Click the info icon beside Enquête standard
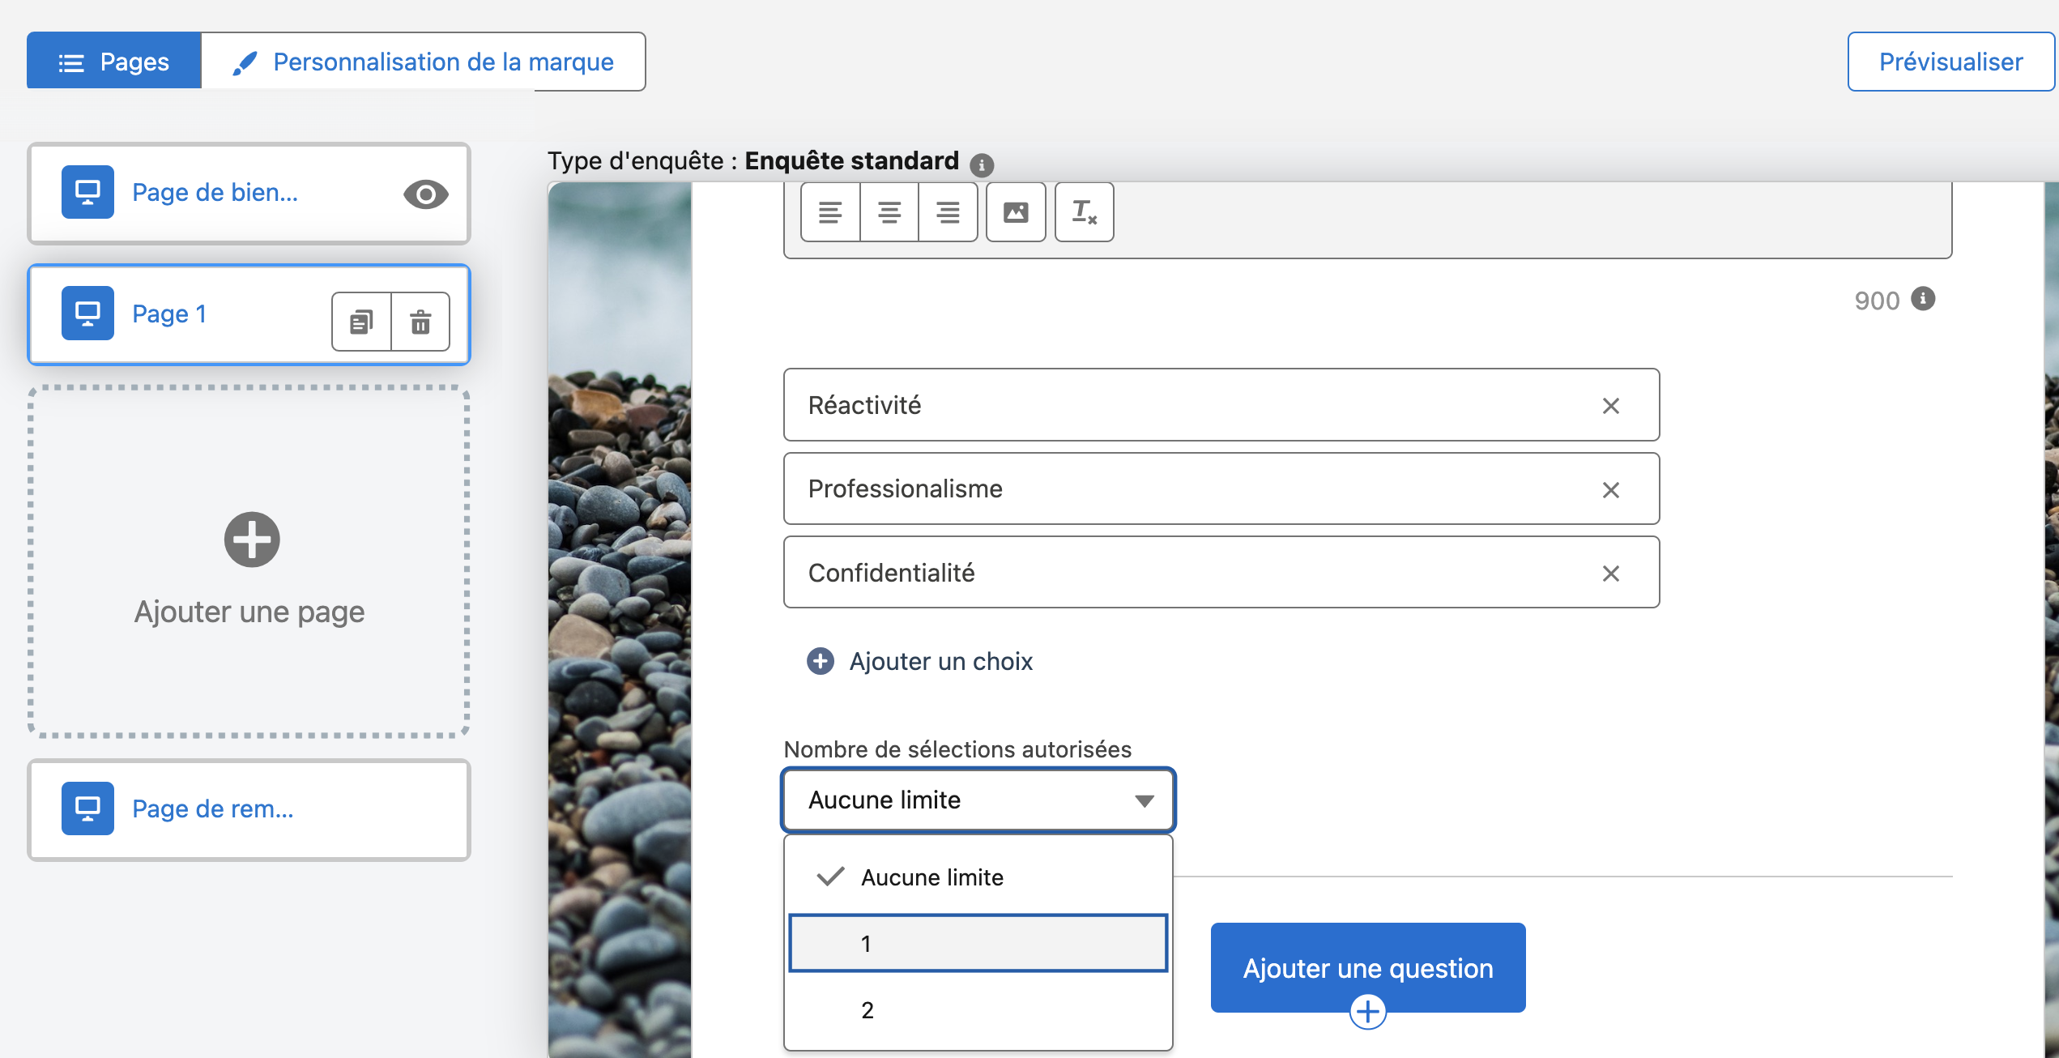 982,165
